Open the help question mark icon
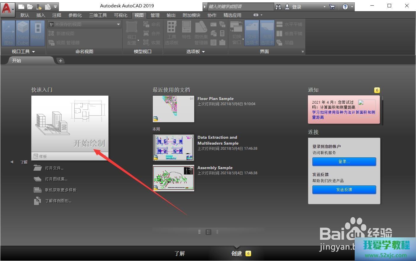 coord(345,6)
